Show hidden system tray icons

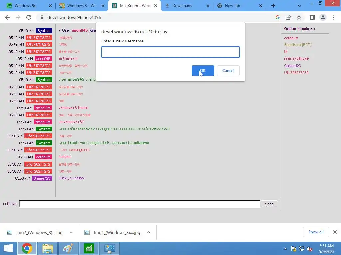coord(285,249)
